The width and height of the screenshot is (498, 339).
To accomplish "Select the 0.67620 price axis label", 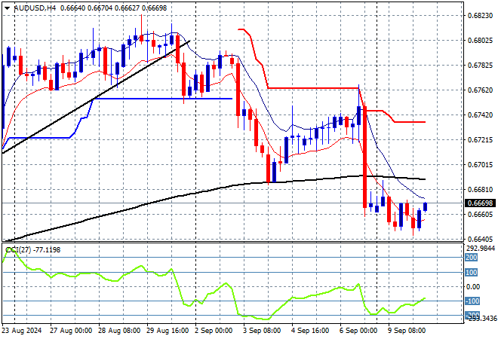I will (x=480, y=90).
